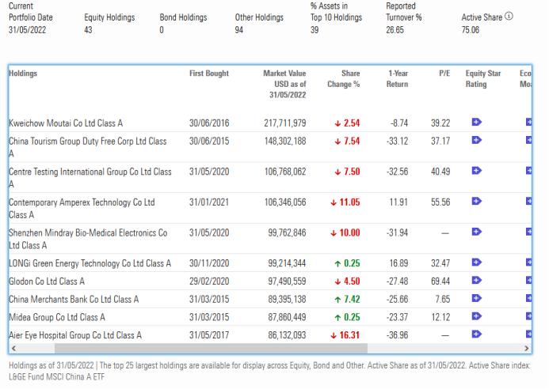The width and height of the screenshot is (549, 389).
Task: Click the Holdings column header
Action: (23, 74)
